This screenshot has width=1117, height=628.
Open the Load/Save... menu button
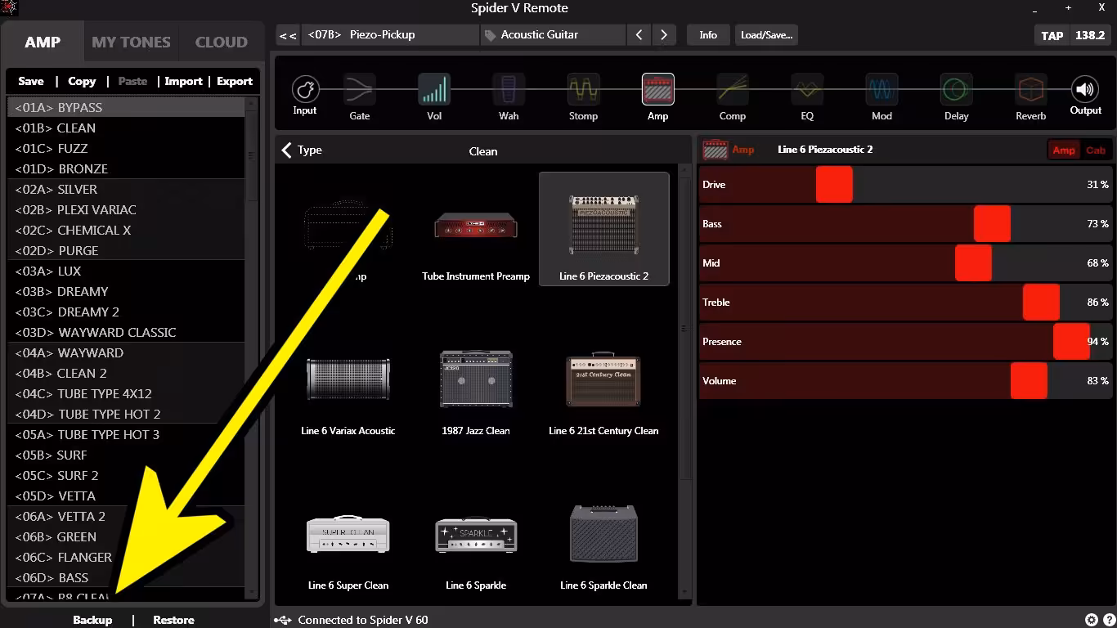point(766,35)
